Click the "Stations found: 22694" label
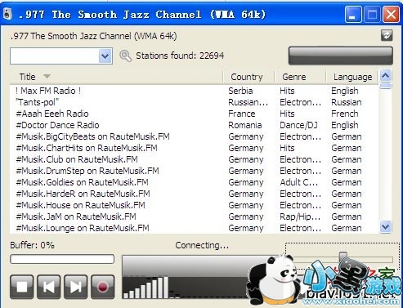 pos(180,56)
